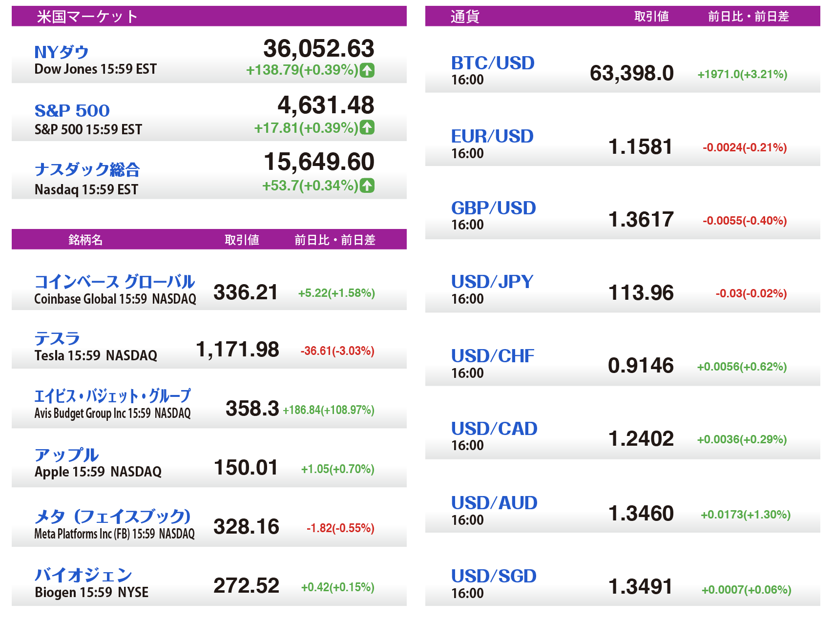Viewport: 834px width, 621px height.
Task: Open the コインベース グローバル stock link
Action: pyautogui.click(x=114, y=282)
